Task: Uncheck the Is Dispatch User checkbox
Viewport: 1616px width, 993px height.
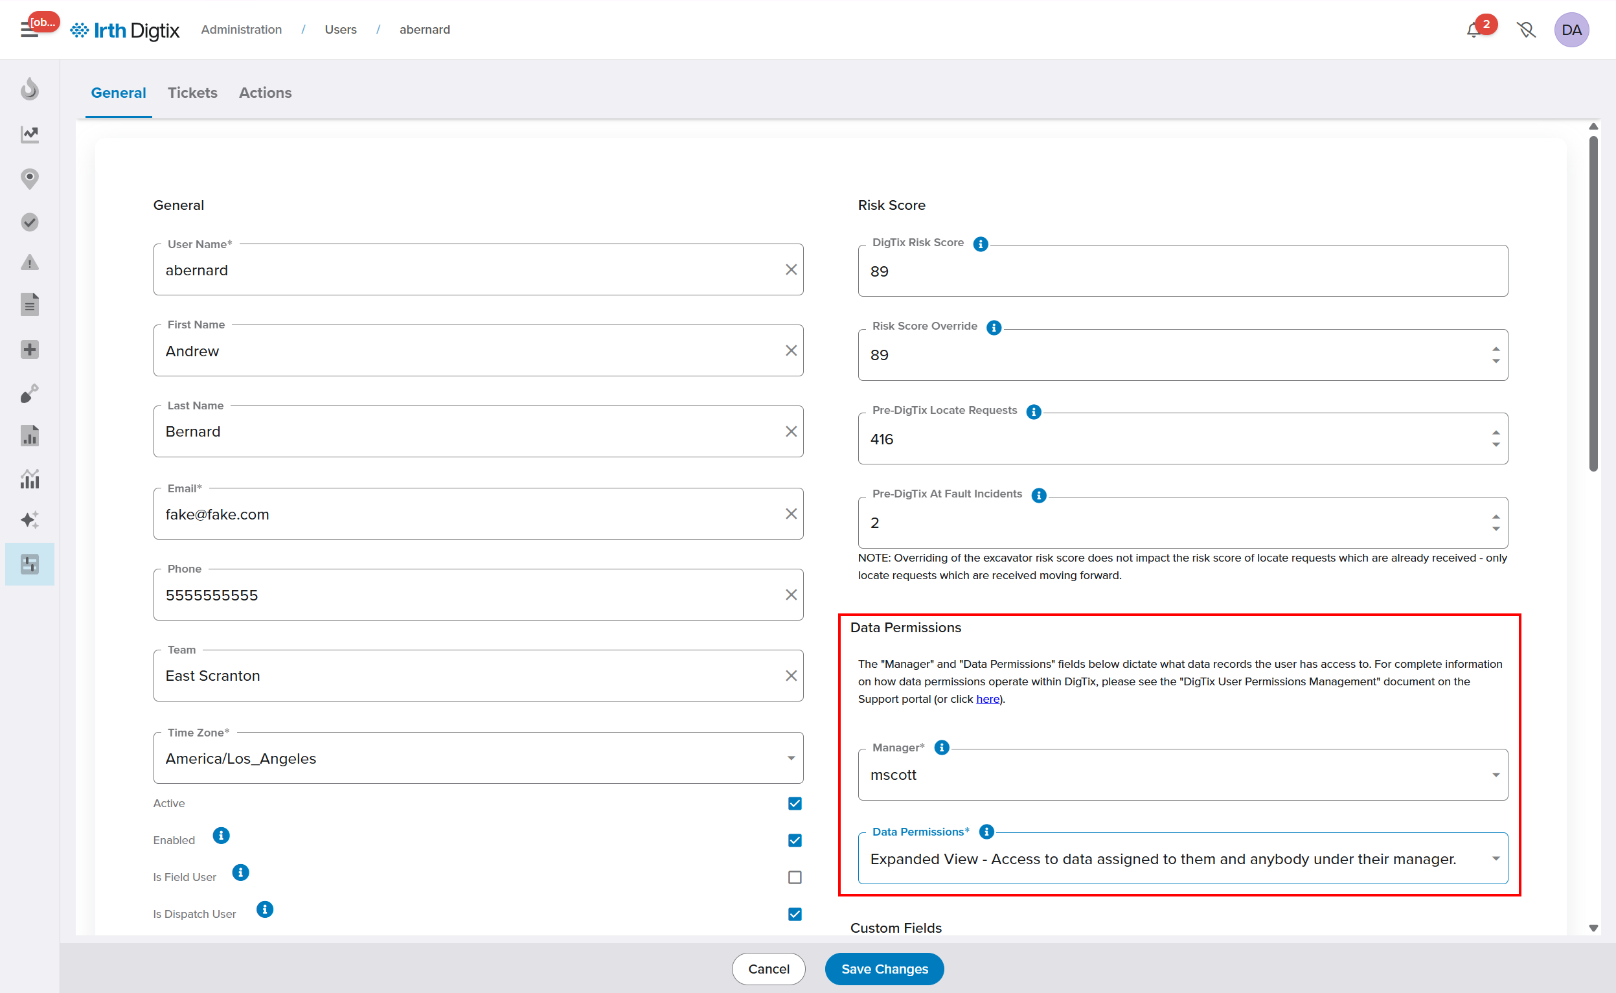Action: point(795,914)
